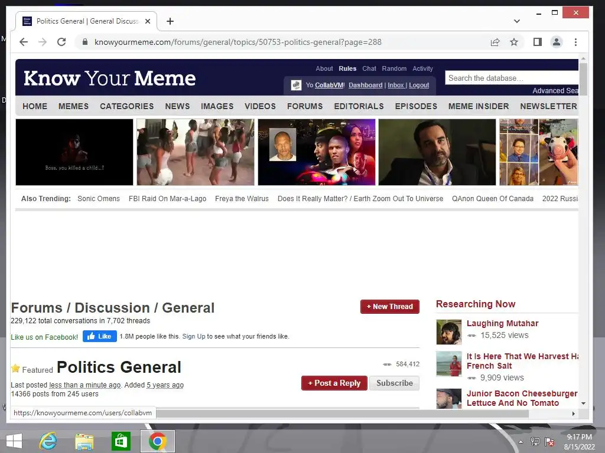Click the + Post a Reply button
The image size is (605, 453).
click(334, 383)
